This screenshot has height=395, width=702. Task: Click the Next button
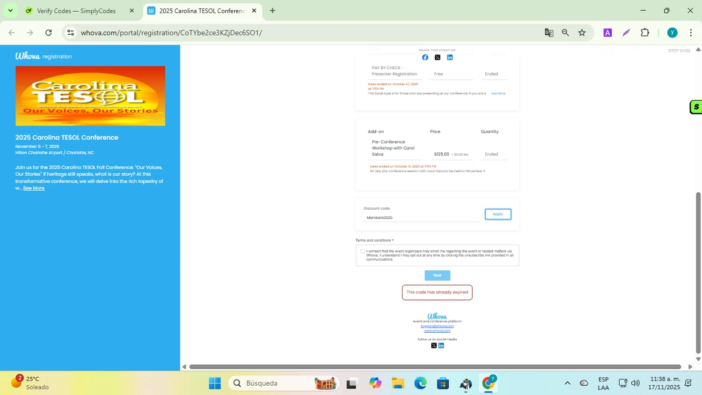(x=437, y=276)
